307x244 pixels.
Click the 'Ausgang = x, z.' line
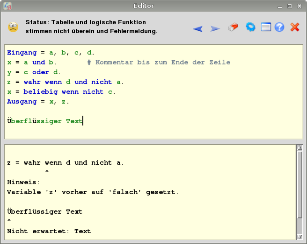pos(38,102)
